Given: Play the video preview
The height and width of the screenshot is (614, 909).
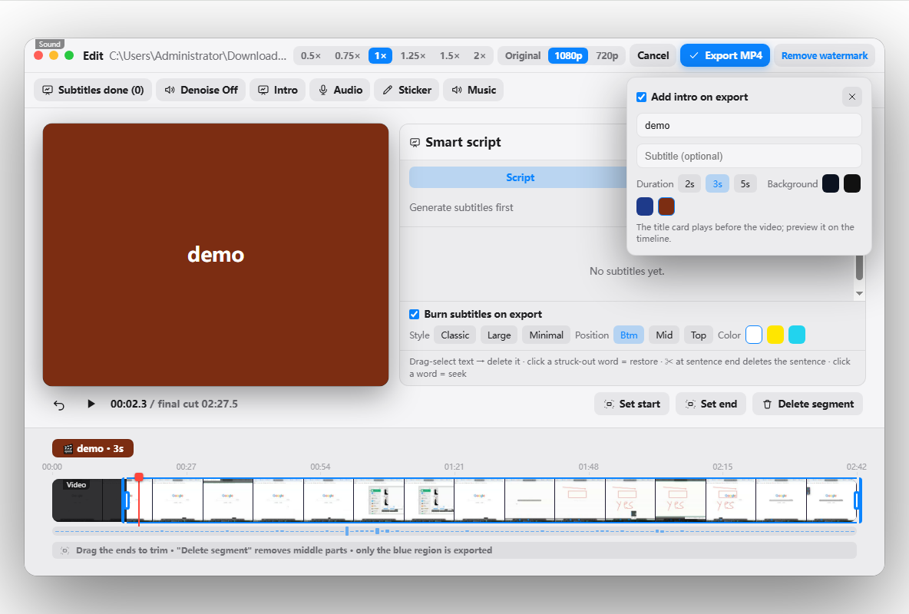Looking at the screenshot, I should tap(91, 404).
